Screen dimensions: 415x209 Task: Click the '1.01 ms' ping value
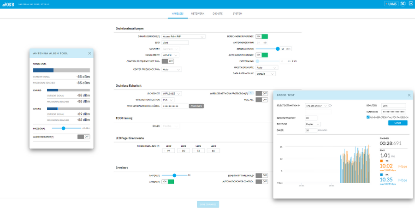[388, 155]
